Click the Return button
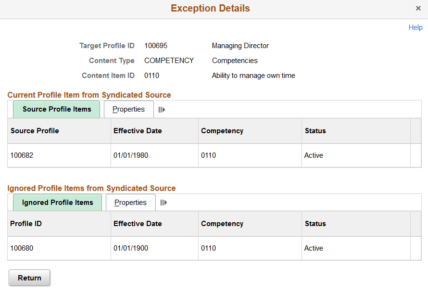Screen dimensions: 428x292 29,278
